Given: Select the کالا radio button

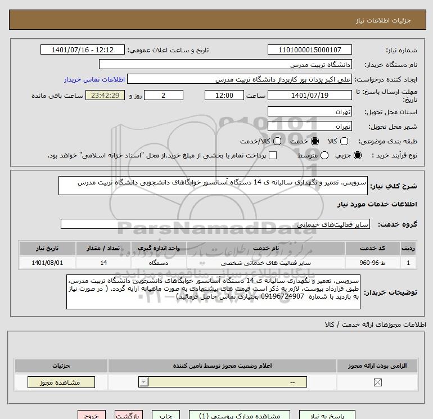Looking at the screenshot, I should click(344, 141).
